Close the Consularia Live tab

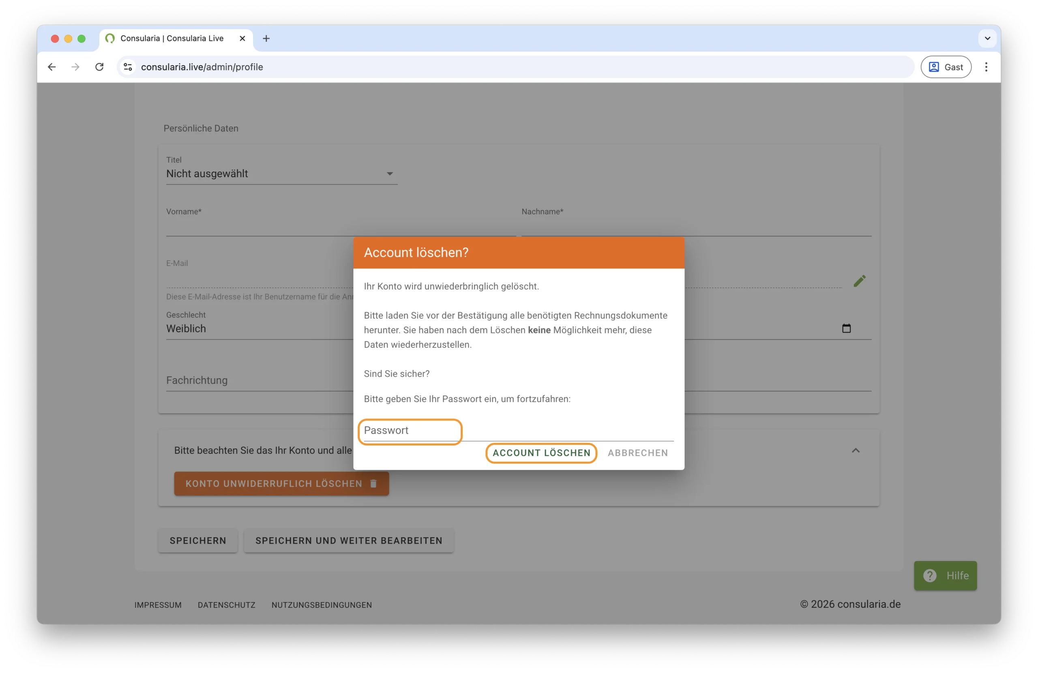click(x=242, y=39)
